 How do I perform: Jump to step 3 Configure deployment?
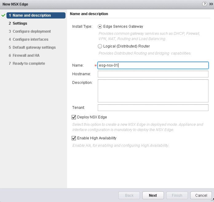pos(32,31)
